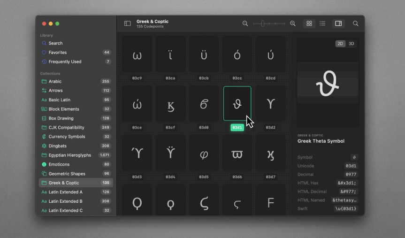405x238 pixels.
Task: Select the Latin Extended C collection
Action: click(76, 210)
